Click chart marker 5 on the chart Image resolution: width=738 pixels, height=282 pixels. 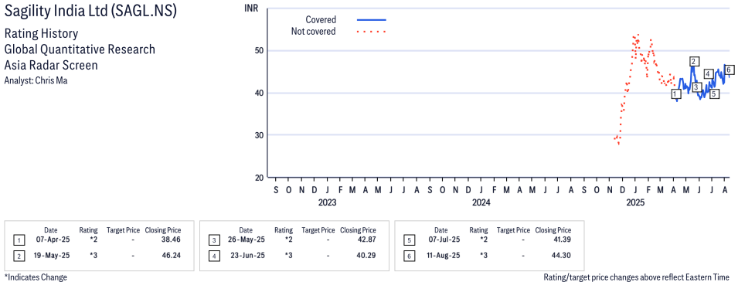[714, 94]
